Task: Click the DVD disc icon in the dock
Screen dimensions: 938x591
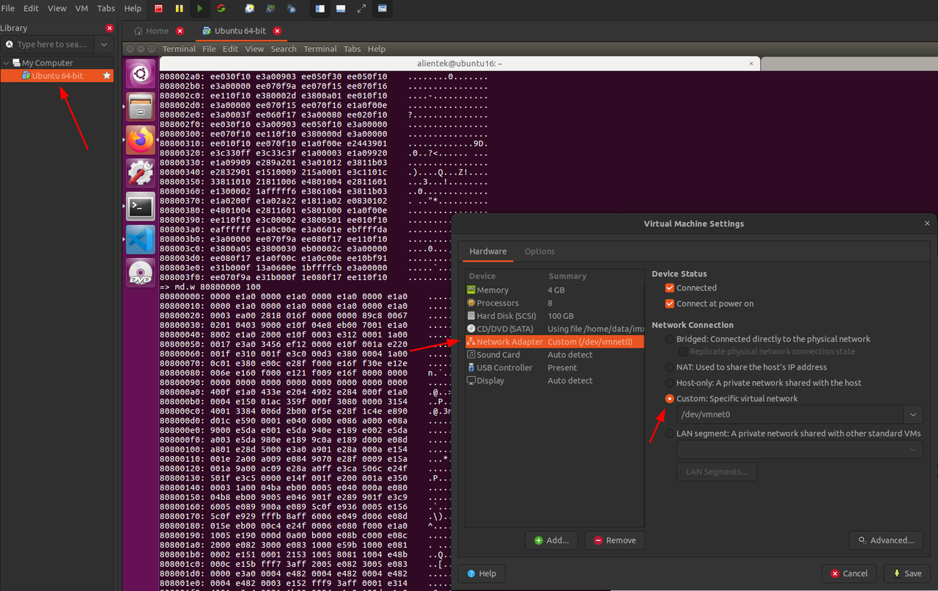Action: (x=141, y=273)
